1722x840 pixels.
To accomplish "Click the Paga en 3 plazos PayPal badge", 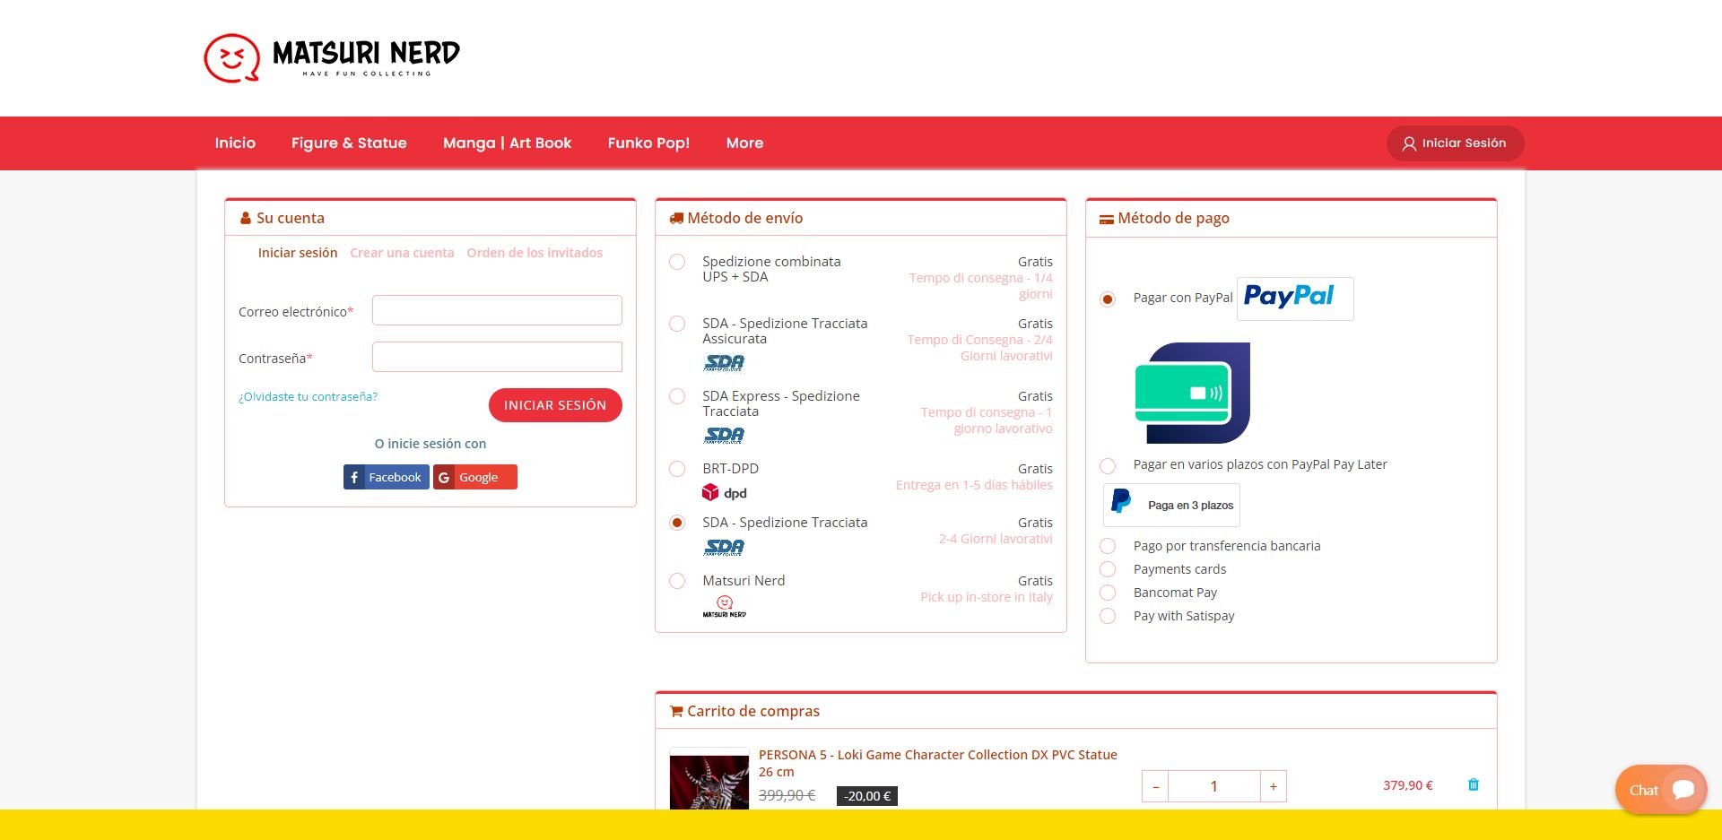I will (1171, 506).
